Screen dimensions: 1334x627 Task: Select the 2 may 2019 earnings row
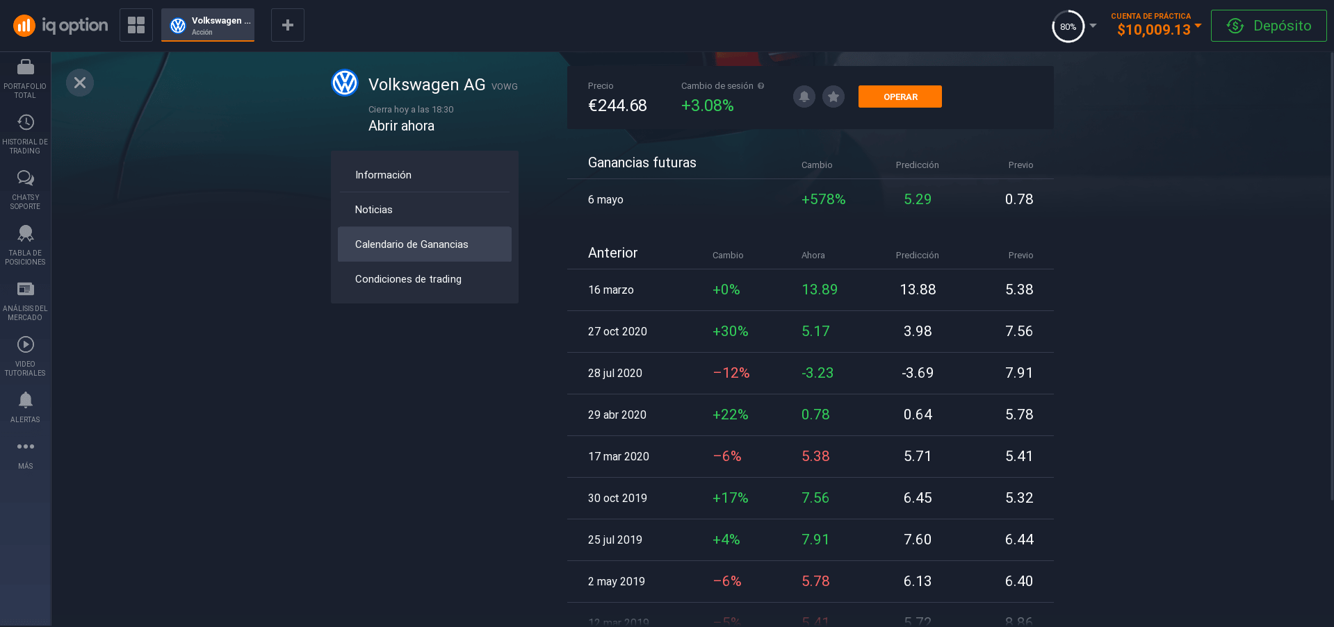[811, 581]
